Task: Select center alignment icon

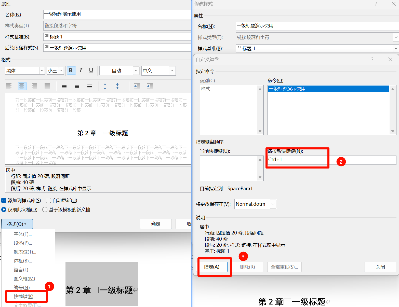Action: [22, 86]
